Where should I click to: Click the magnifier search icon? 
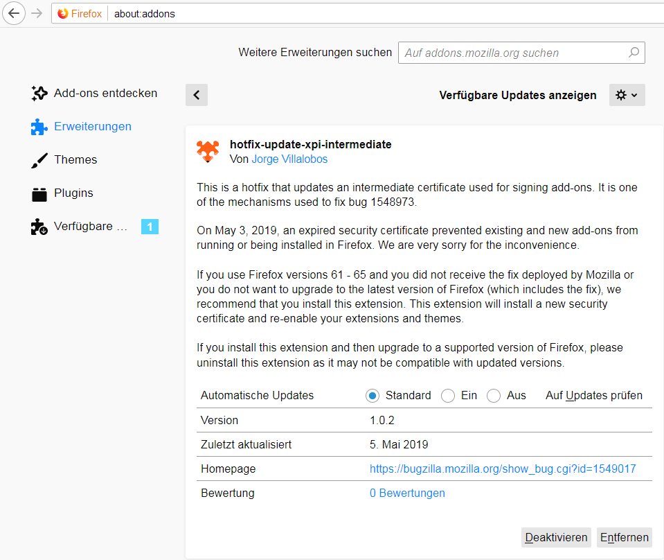click(x=634, y=53)
